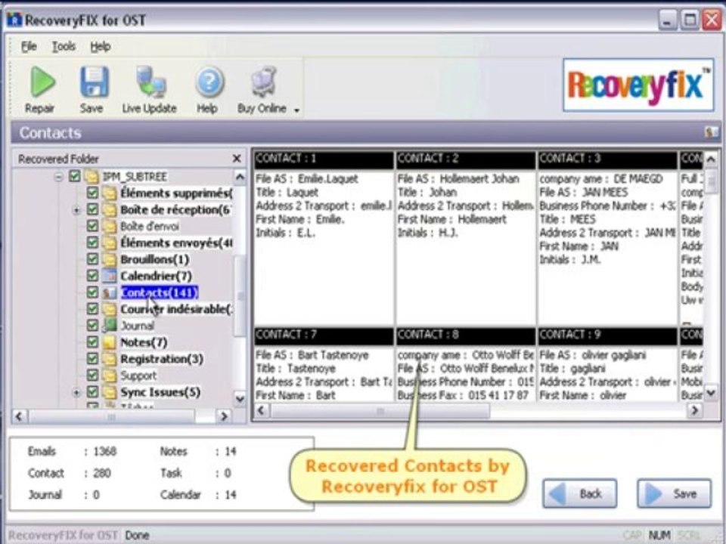Click the Support folder icon
Image resolution: width=726 pixels, height=544 pixels.
coord(109,376)
